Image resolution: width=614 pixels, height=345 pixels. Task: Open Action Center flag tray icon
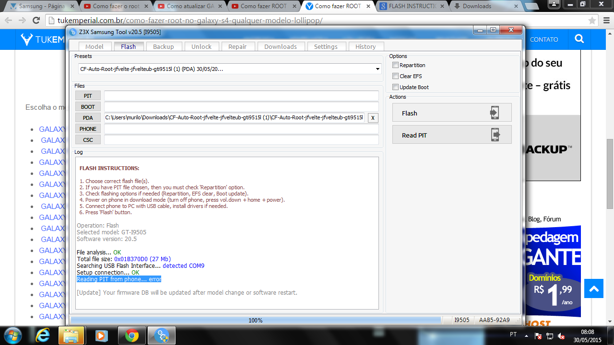click(538, 336)
